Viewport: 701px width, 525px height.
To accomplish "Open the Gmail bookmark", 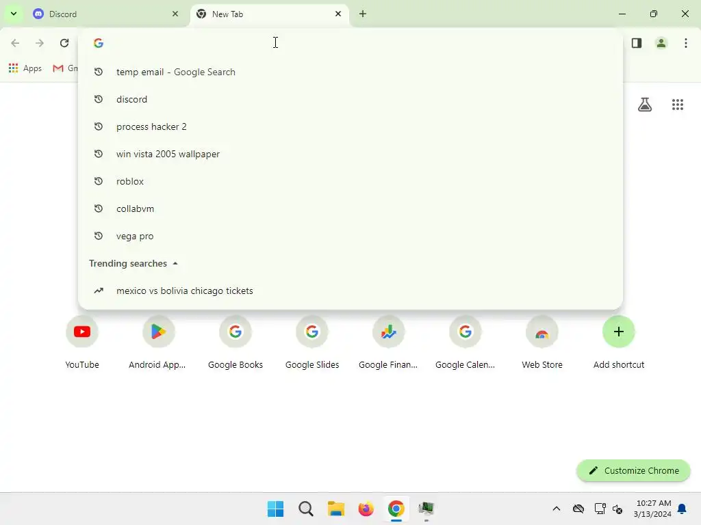I will [65, 68].
